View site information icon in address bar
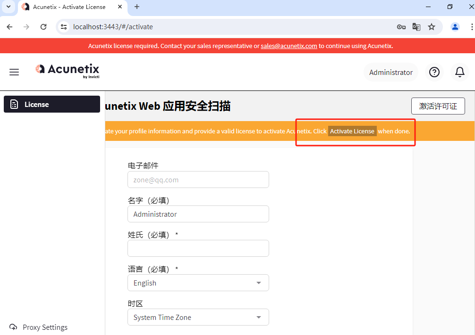The width and height of the screenshot is (475, 335). click(64, 27)
